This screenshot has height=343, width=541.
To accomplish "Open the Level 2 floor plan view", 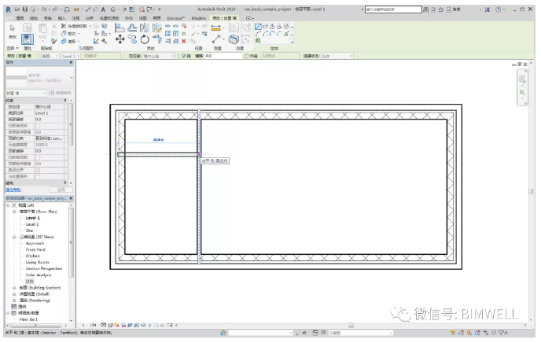I will pos(31,224).
